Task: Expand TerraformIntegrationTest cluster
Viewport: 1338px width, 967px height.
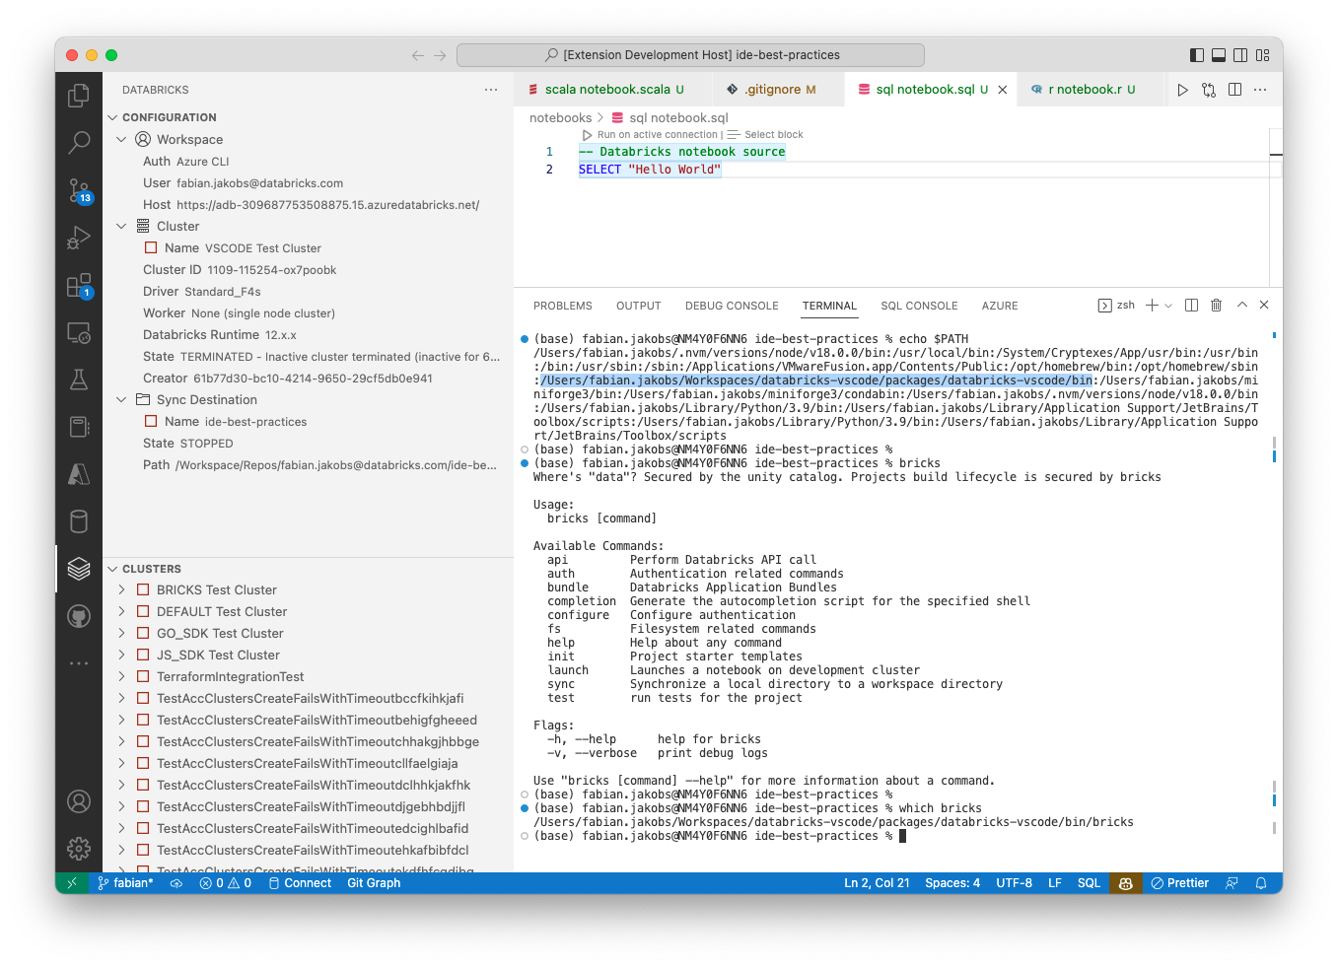Action: tap(121, 676)
